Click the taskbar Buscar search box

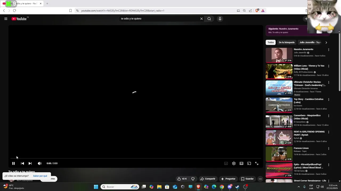click(x=120, y=187)
